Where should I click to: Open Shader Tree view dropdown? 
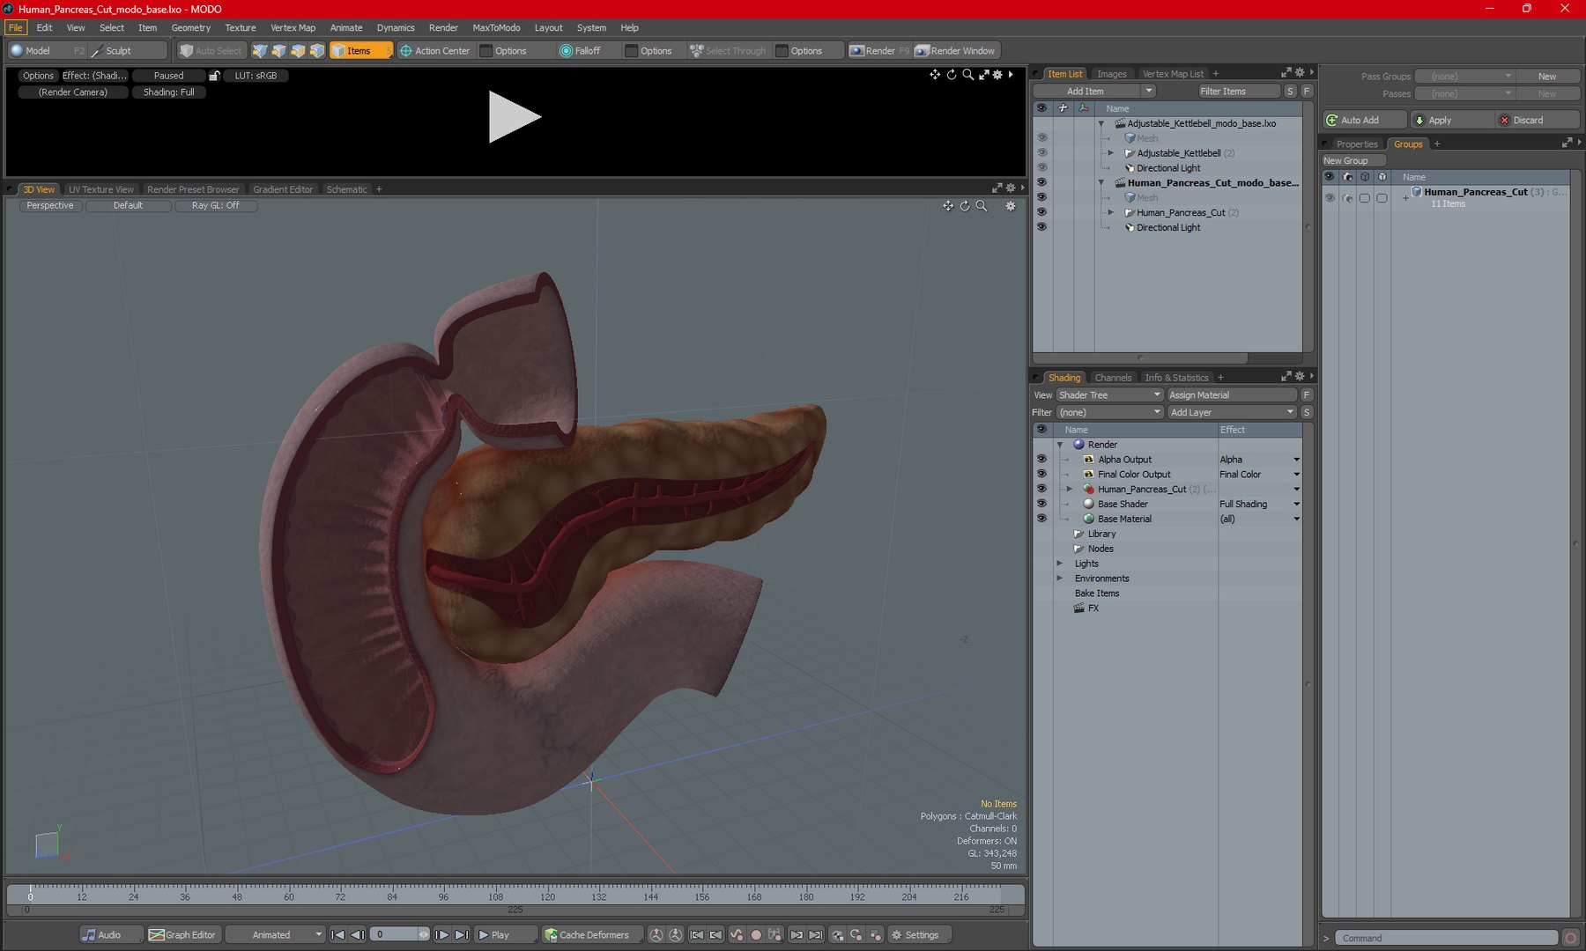pyautogui.click(x=1109, y=395)
